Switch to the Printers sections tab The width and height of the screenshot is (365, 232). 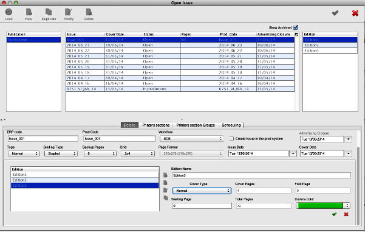pos(155,125)
